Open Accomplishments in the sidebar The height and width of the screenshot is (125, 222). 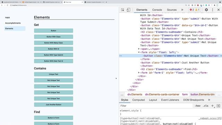click(x=13, y=23)
